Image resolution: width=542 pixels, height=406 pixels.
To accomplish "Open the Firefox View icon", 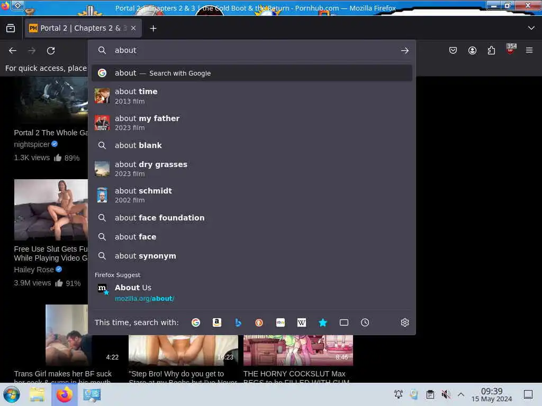I will point(11,29).
